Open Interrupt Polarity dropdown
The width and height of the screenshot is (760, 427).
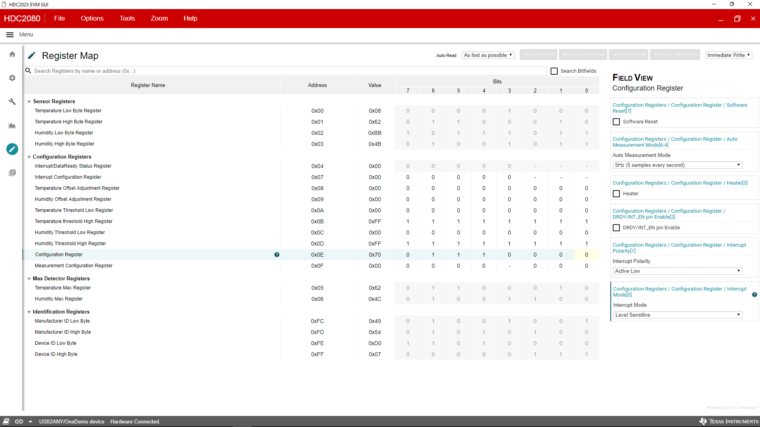[x=677, y=271]
